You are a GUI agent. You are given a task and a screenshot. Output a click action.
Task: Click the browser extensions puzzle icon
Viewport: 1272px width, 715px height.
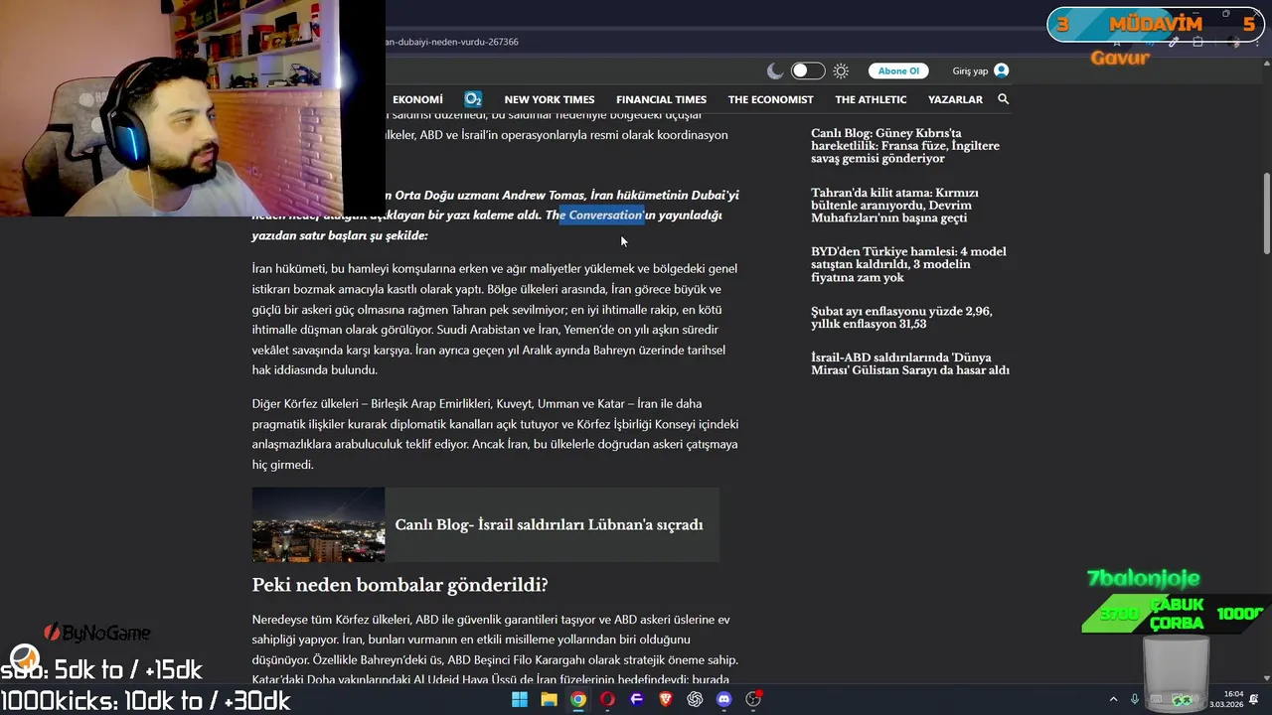(x=1197, y=42)
